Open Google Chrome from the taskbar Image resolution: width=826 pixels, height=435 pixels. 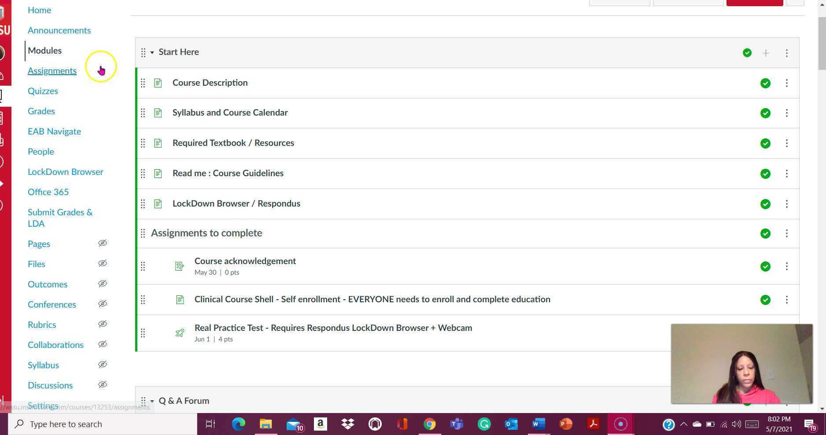(430, 424)
